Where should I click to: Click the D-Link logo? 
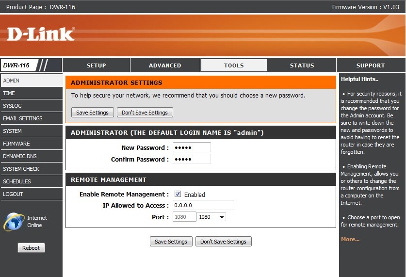[x=41, y=34]
